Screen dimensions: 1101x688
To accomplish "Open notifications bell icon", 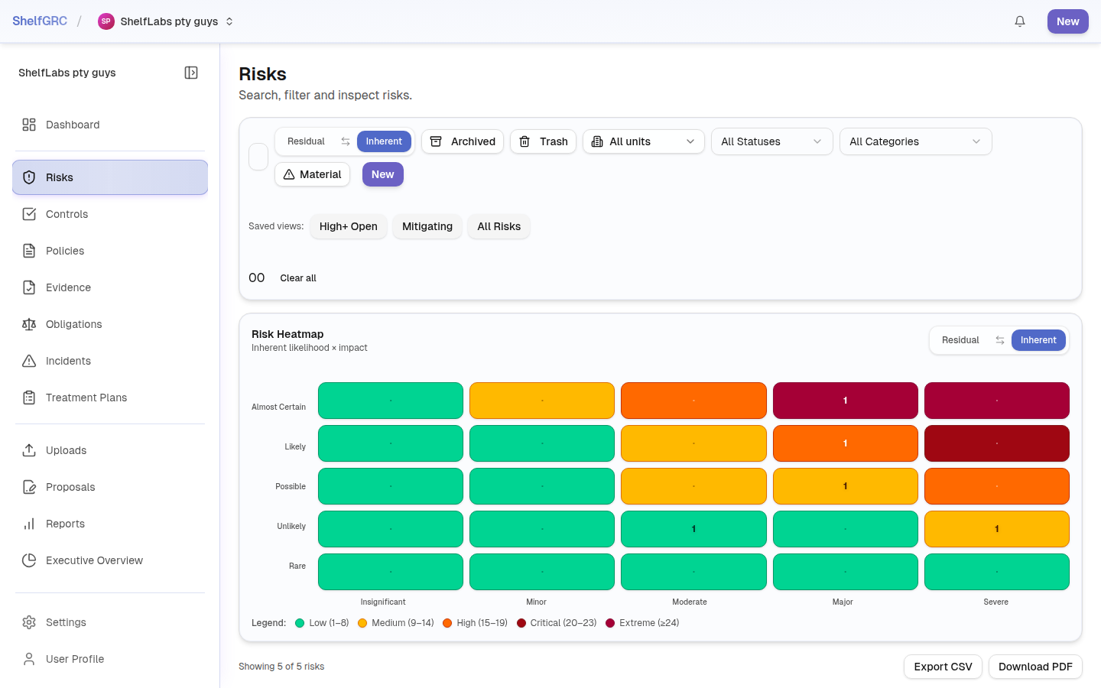I will [1020, 21].
